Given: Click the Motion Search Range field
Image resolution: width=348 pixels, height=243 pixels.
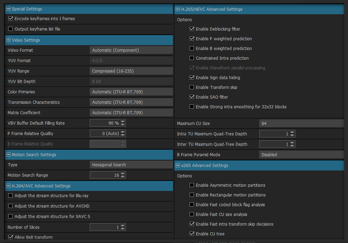Looking at the screenshot, I should coord(105,175).
